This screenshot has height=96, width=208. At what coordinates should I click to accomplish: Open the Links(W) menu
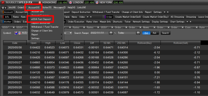pos(81,7)
